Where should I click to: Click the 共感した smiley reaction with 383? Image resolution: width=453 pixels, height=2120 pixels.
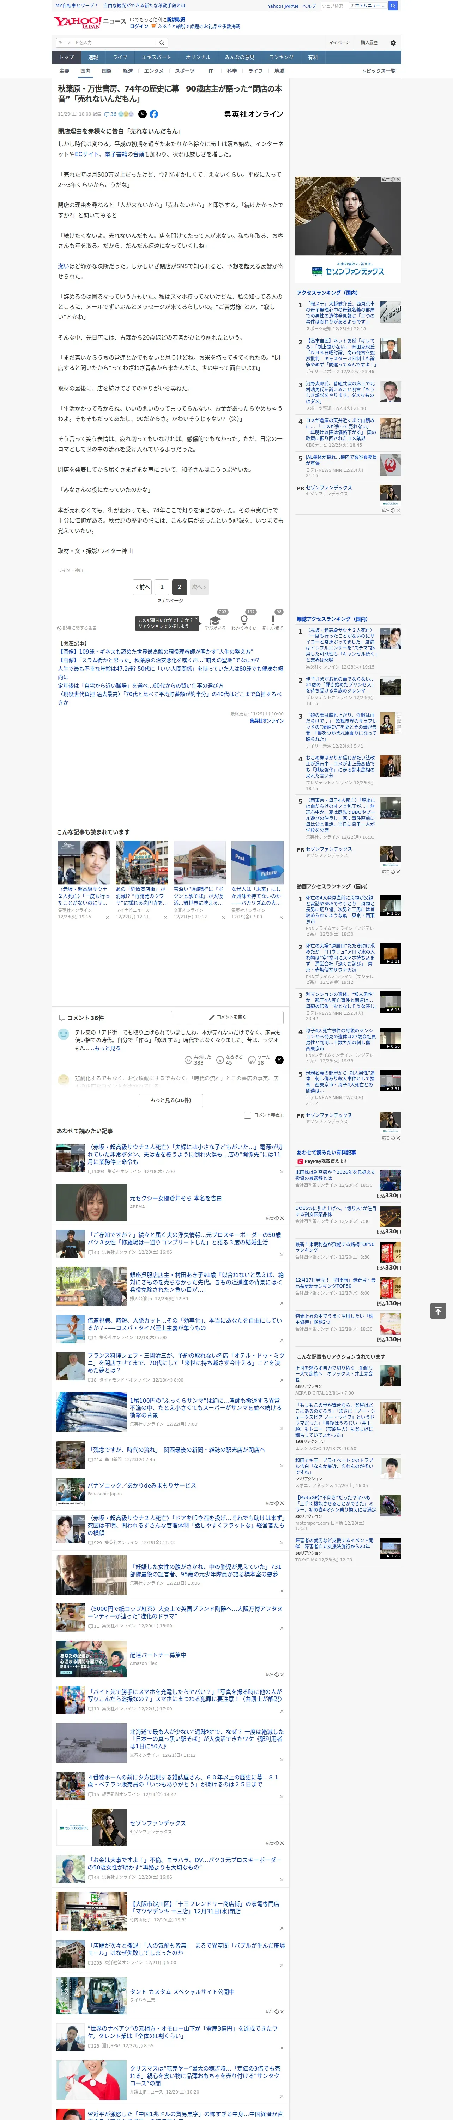coord(198,1060)
